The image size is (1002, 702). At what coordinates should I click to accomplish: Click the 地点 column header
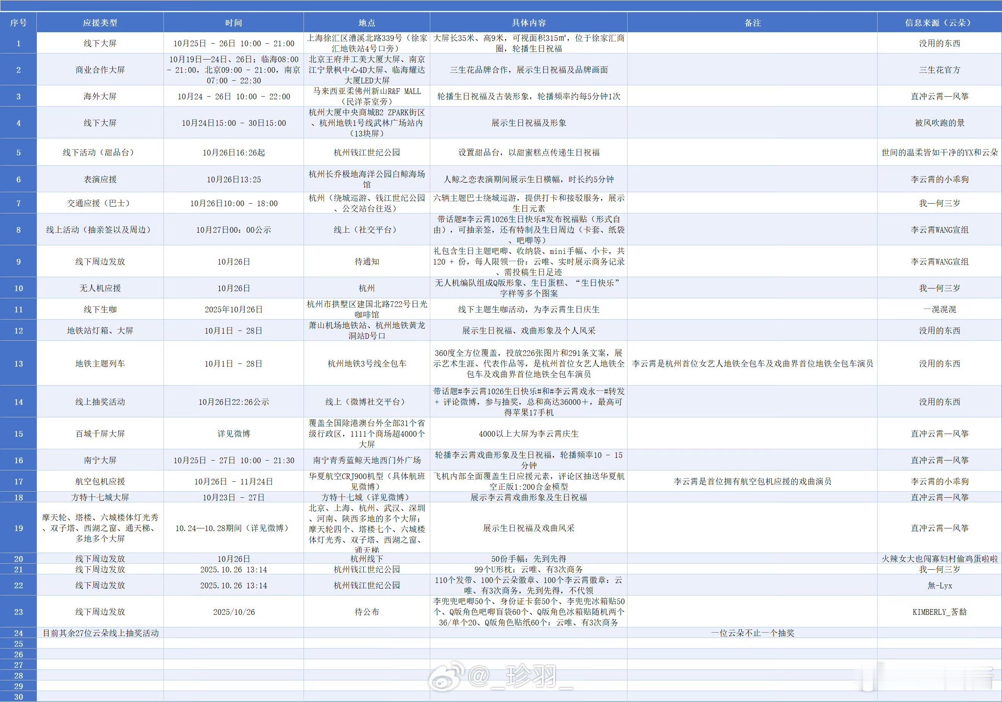pyautogui.click(x=367, y=23)
